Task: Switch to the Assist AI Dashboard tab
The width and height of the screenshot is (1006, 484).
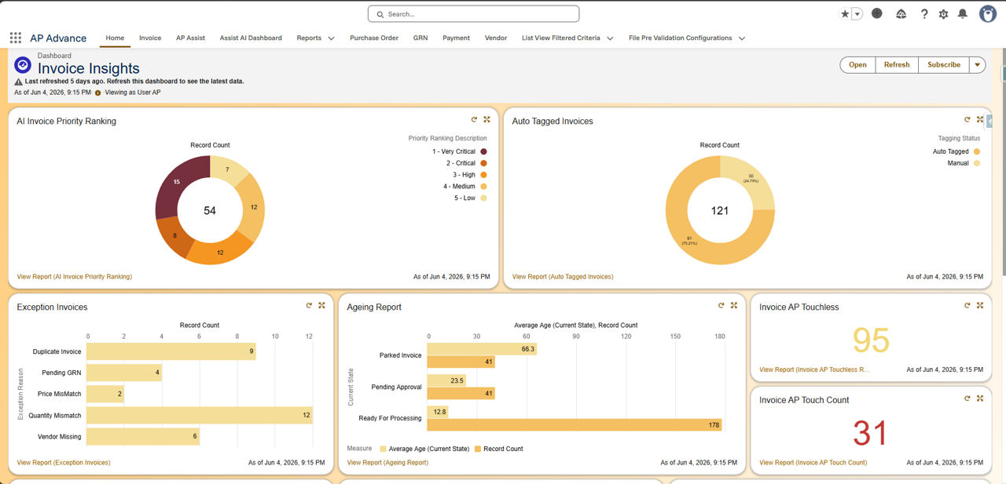Action: click(x=251, y=38)
